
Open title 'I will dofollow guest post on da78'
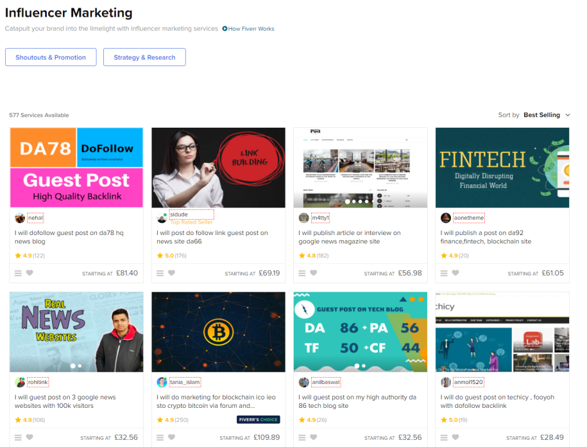(69, 237)
